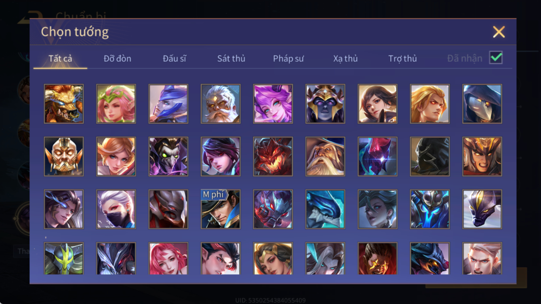Pick the hooded plague-mask hero portrait
Image resolution: width=541 pixels, height=304 pixels.
pos(482,104)
